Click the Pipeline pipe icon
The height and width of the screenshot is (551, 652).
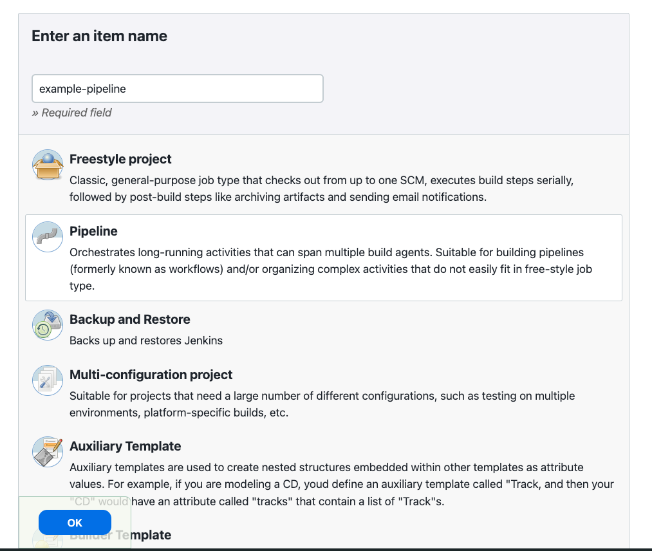(48, 237)
